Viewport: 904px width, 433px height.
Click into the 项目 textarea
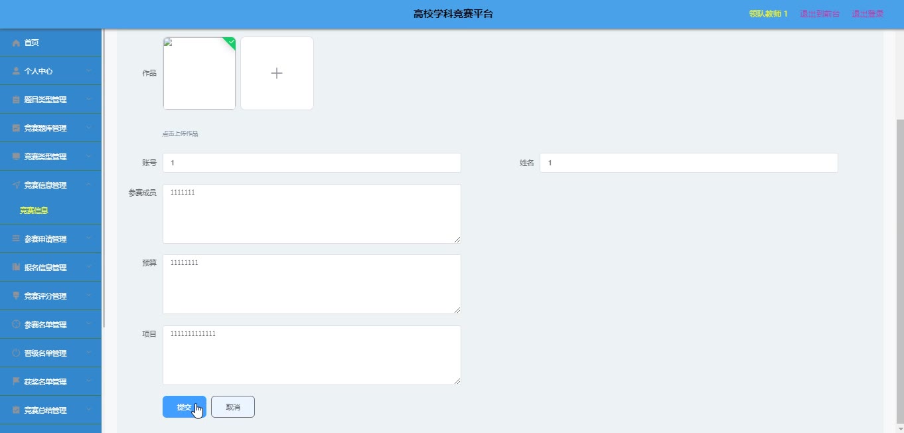(312, 355)
